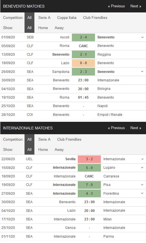Show only Away matches for Internazionale
The height and width of the screenshot is (243, 146).
click(59, 150)
